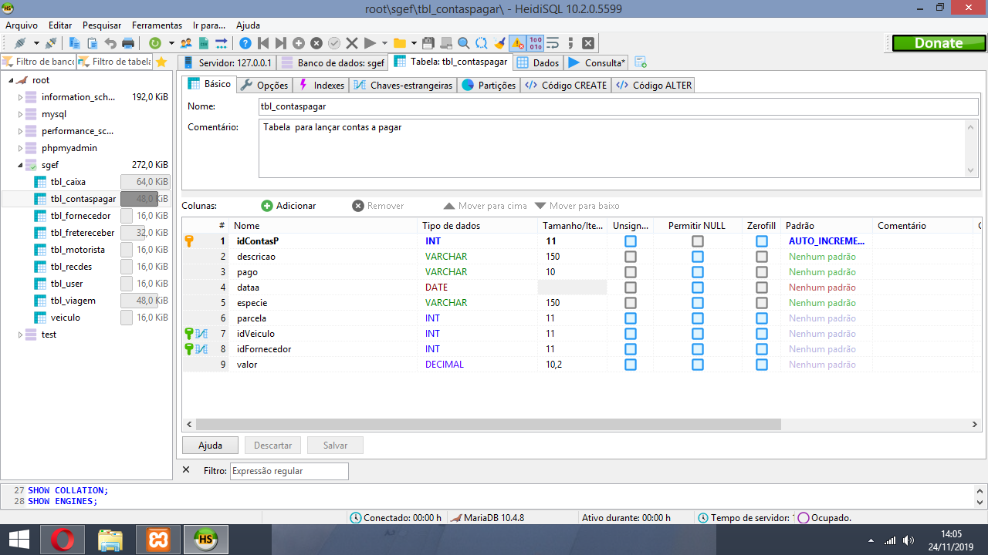This screenshot has width=988, height=555.
Task: Click the green plus Adicionar column icon
Action: [x=267, y=206]
